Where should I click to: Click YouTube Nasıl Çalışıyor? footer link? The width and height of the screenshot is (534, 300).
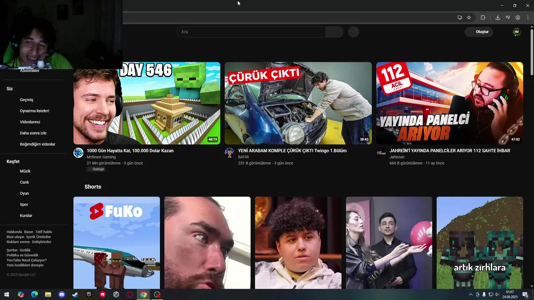27,260
